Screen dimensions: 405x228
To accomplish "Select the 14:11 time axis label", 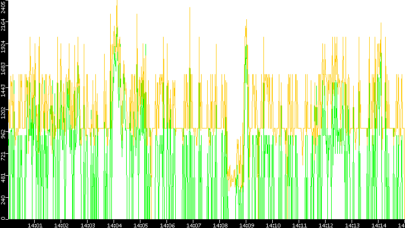I will pyautogui.click(x=299, y=225).
